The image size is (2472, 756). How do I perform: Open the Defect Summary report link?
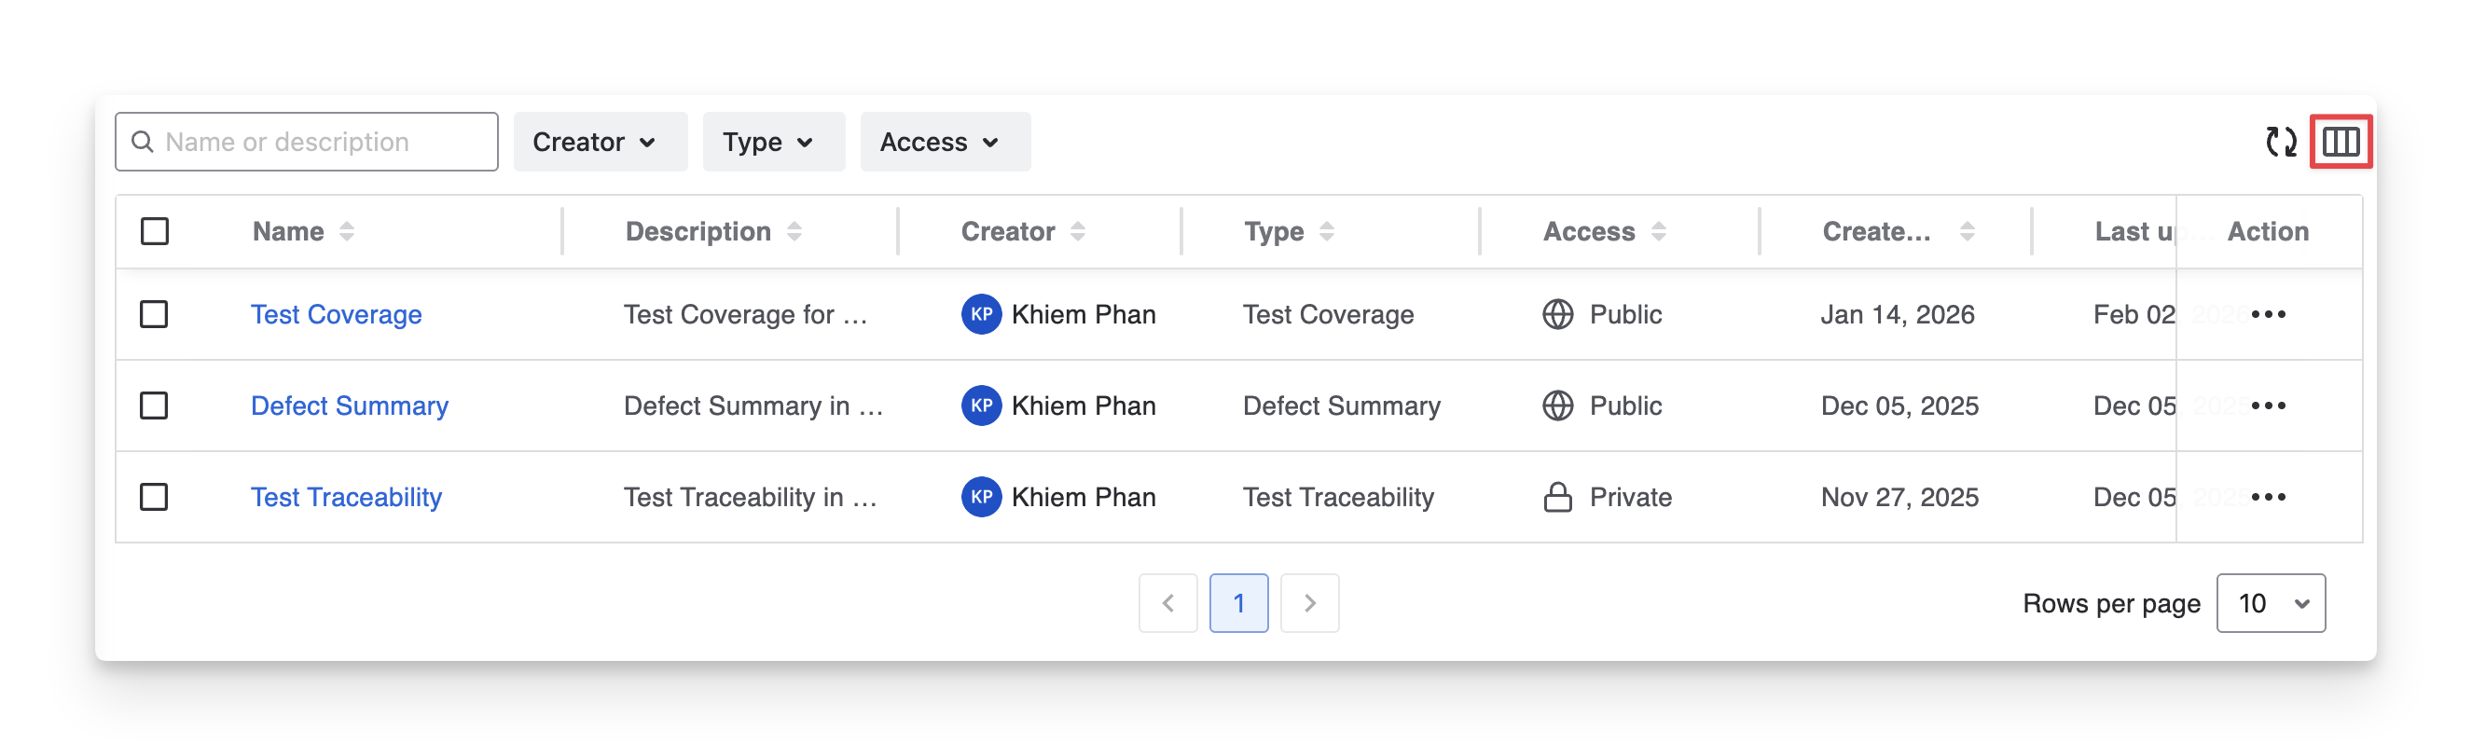350,405
